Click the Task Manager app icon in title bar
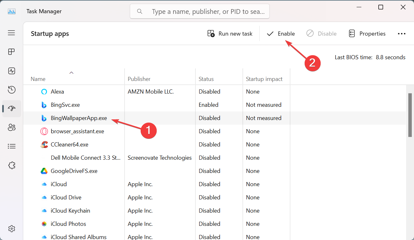Screen dimensions: 414x240 [11, 11]
